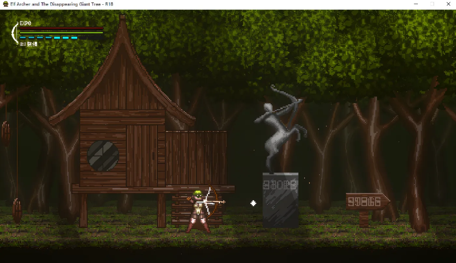The width and height of the screenshot is (456, 263).
Task: Click the white bow icon in the HUD
Action: (15, 33)
